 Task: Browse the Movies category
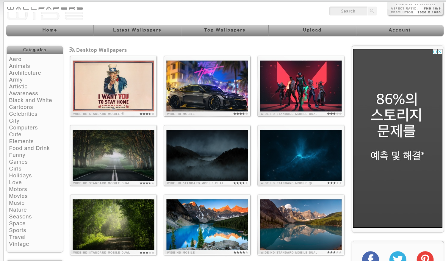18,196
